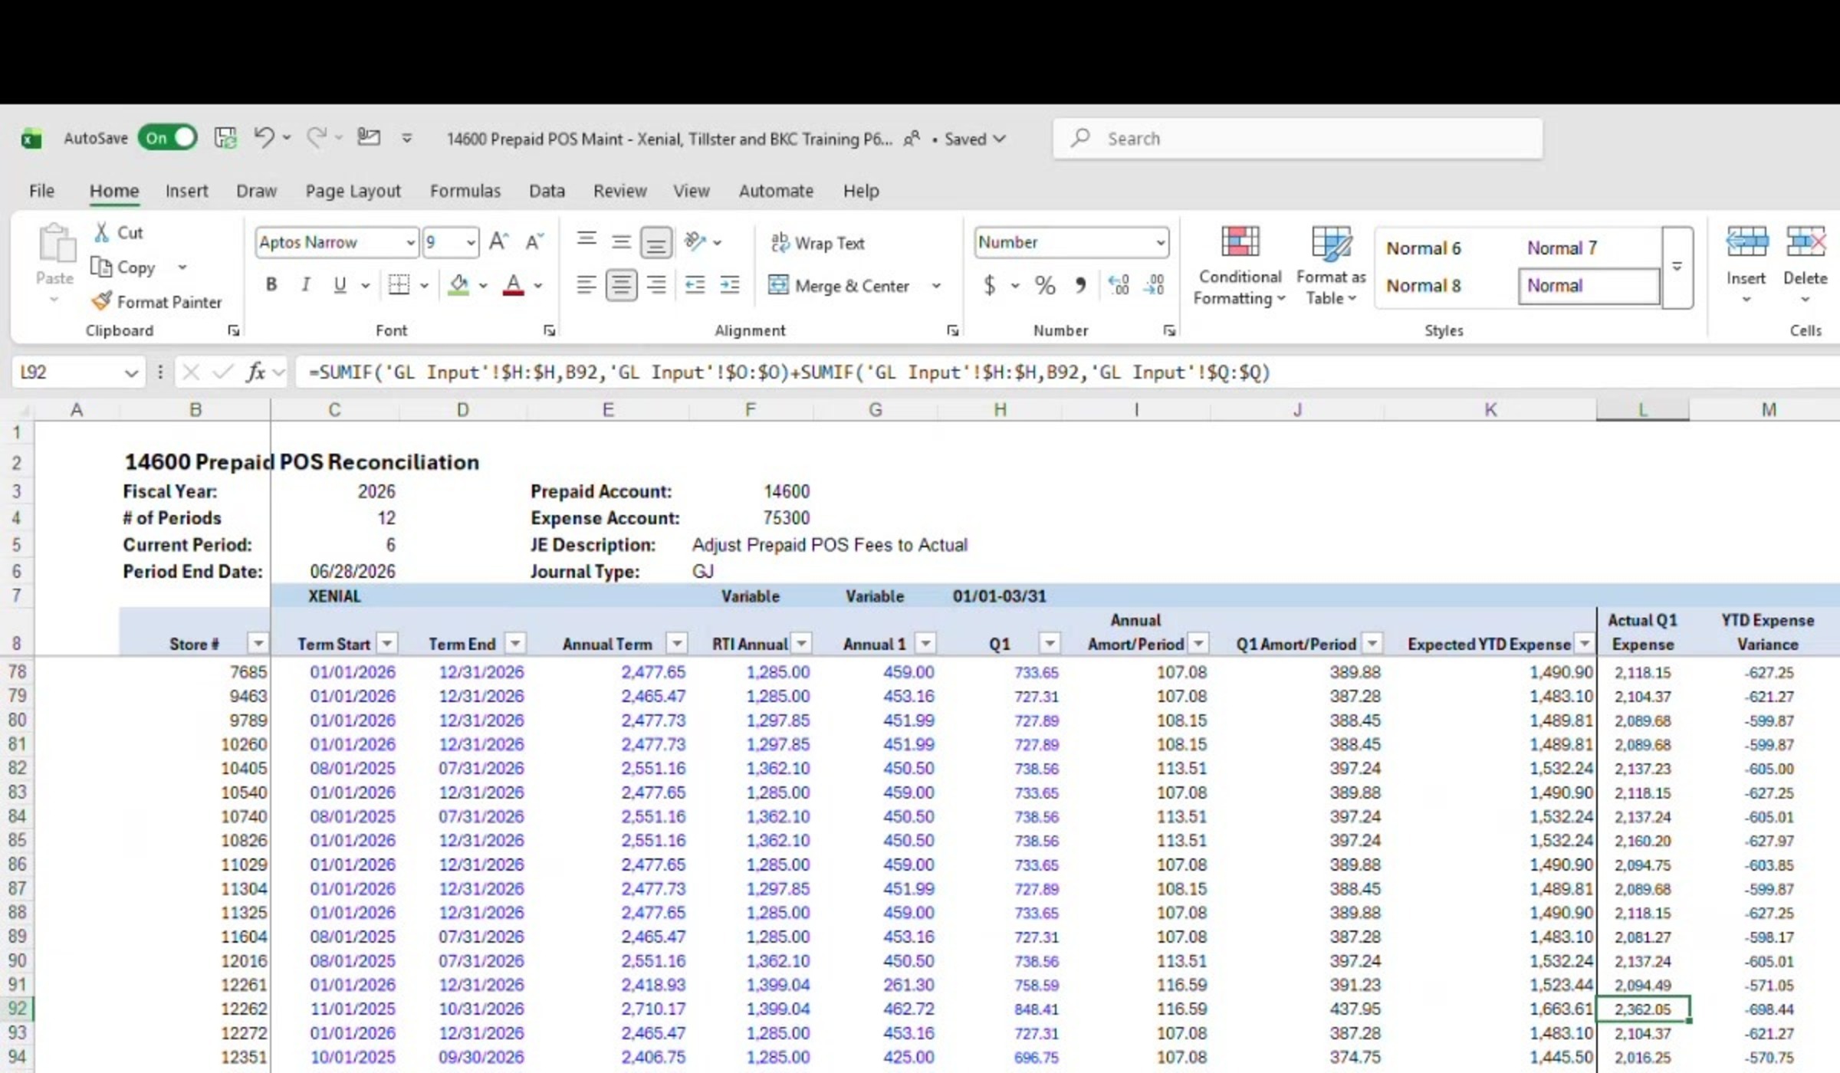1840x1073 pixels.
Task: Open the Annual Term filter dropdown
Action: (x=676, y=643)
